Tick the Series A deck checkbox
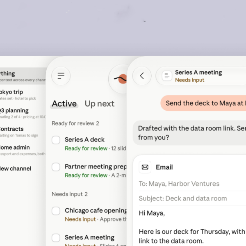246x246 pixels. click(x=56, y=140)
